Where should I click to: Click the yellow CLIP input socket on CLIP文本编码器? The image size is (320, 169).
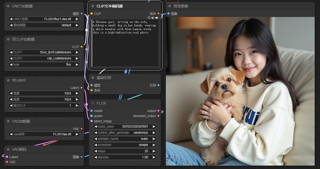[x=91, y=14]
